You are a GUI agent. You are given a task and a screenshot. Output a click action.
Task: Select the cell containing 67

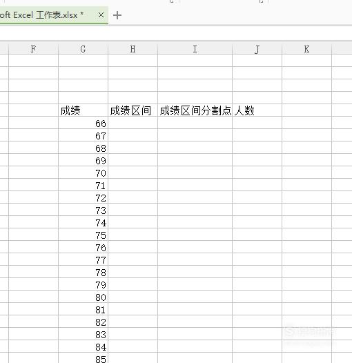(x=83, y=135)
